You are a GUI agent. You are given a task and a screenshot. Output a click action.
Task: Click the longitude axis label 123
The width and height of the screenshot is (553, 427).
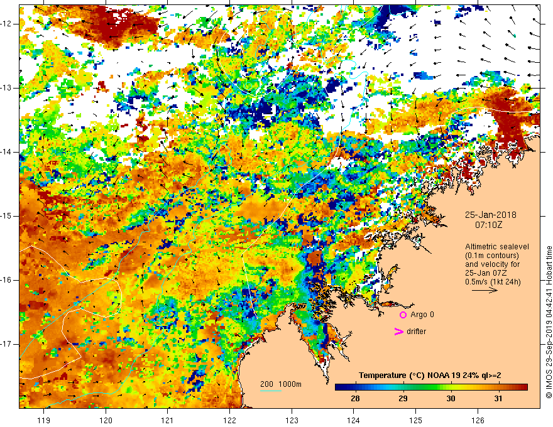[292, 420]
